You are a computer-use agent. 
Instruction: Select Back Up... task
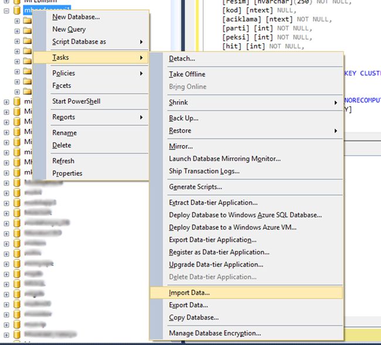coord(246,118)
